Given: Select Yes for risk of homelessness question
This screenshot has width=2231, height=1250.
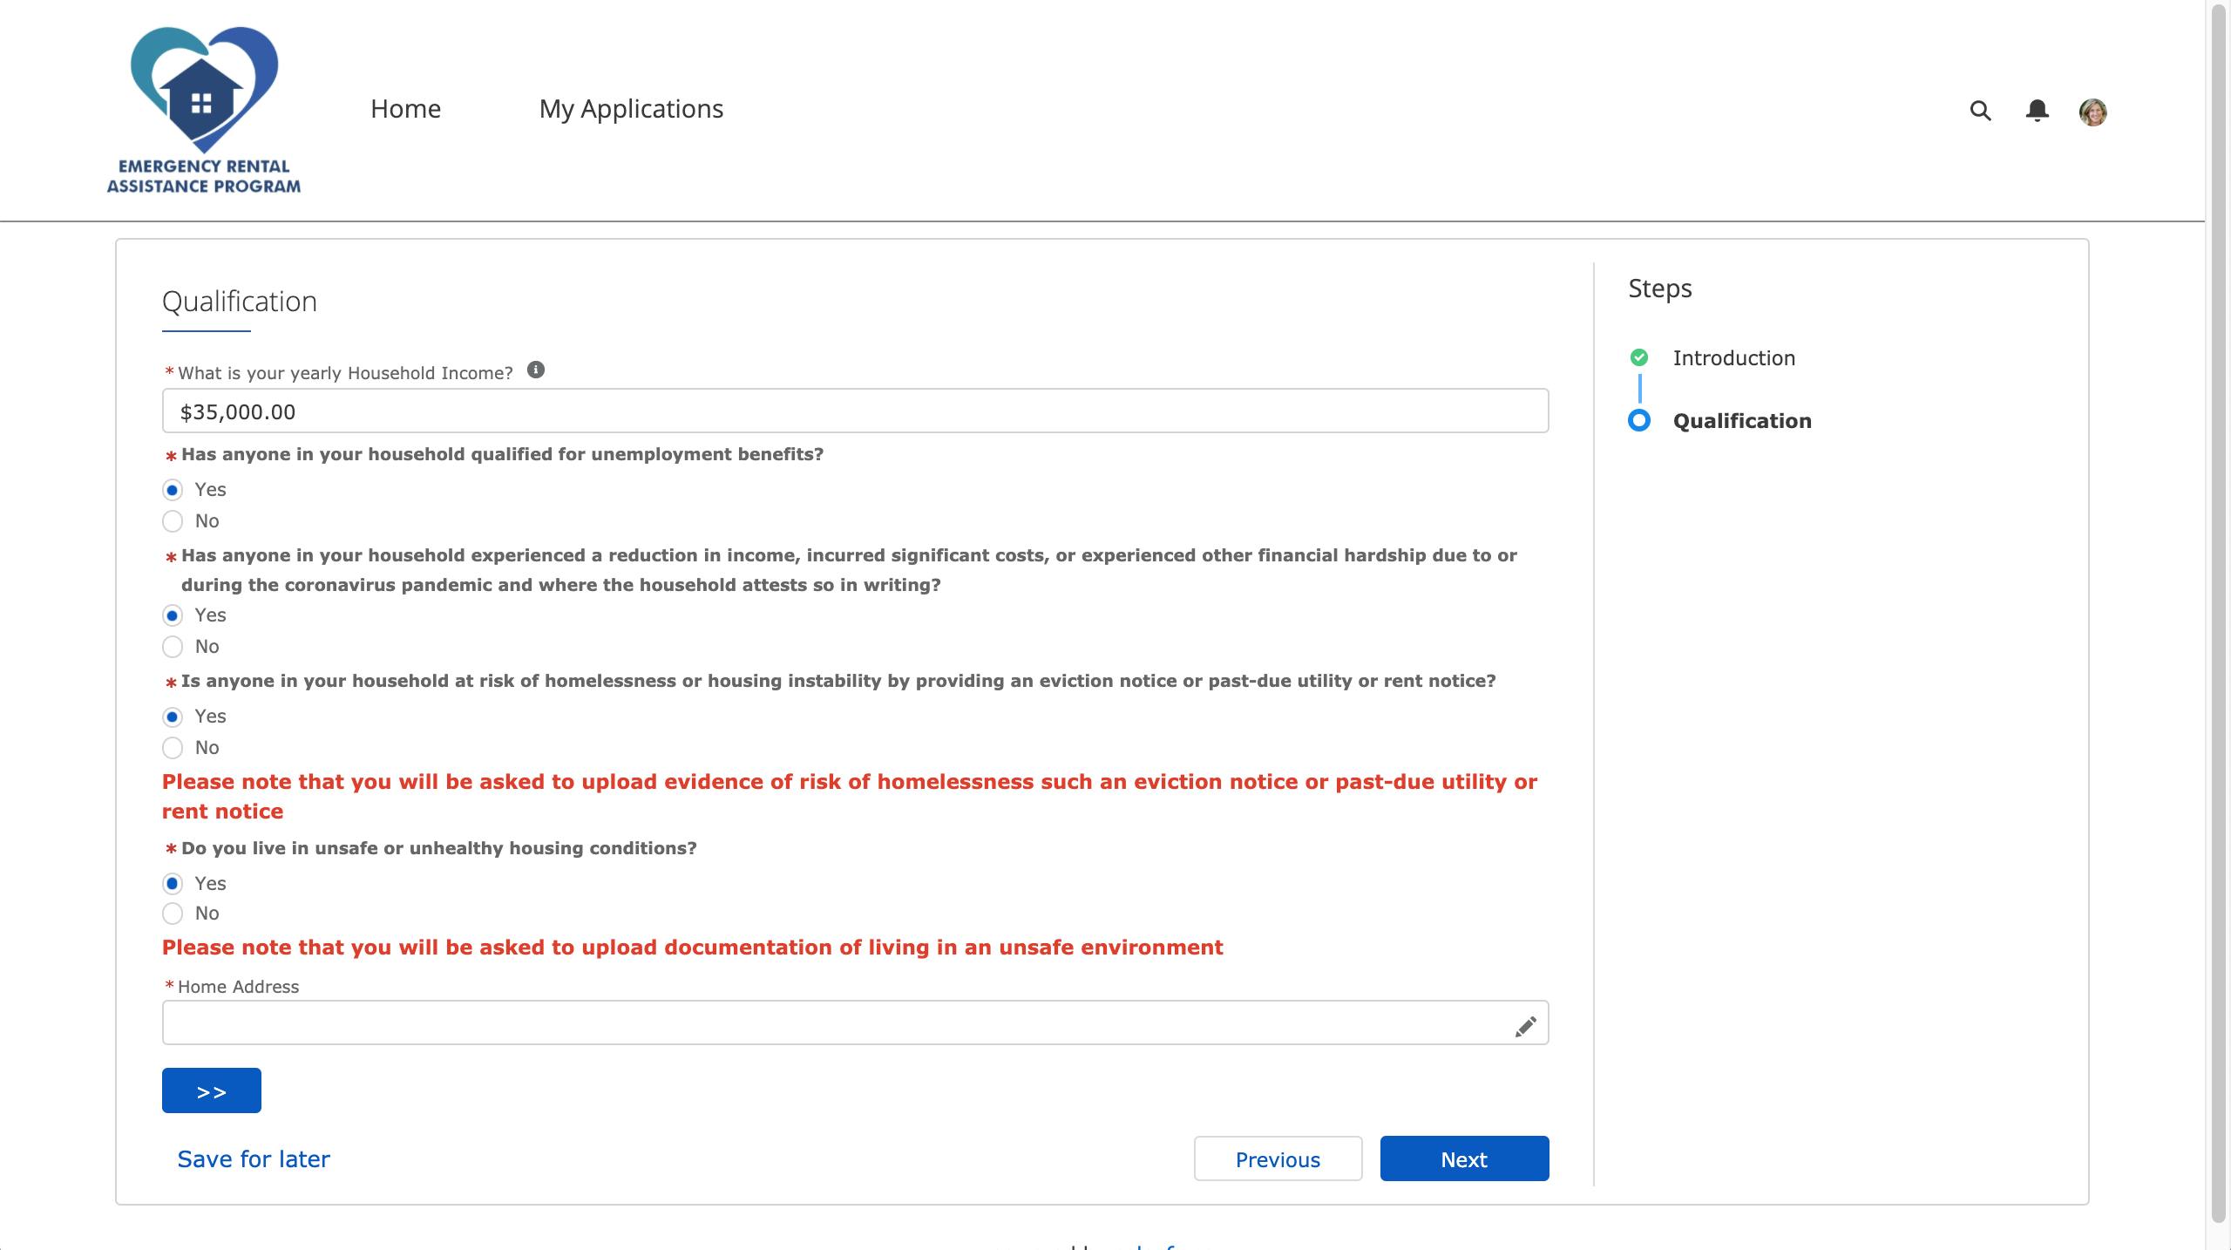Looking at the screenshot, I should coord(173,717).
